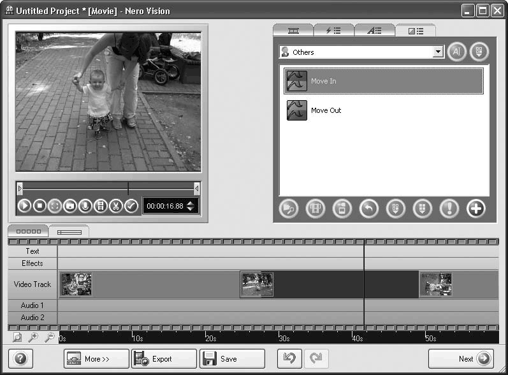Screen dimensions: 508x375
Task: Click the plus add icon in effects panel
Action: (x=475, y=209)
